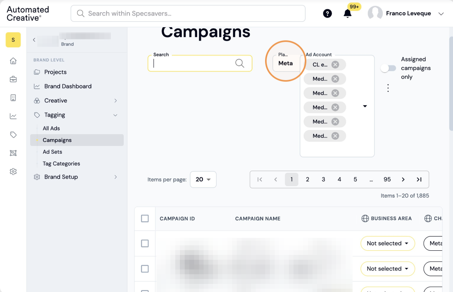
Task: Jump to the last page arrow
Action: pyautogui.click(x=419, y=180)
